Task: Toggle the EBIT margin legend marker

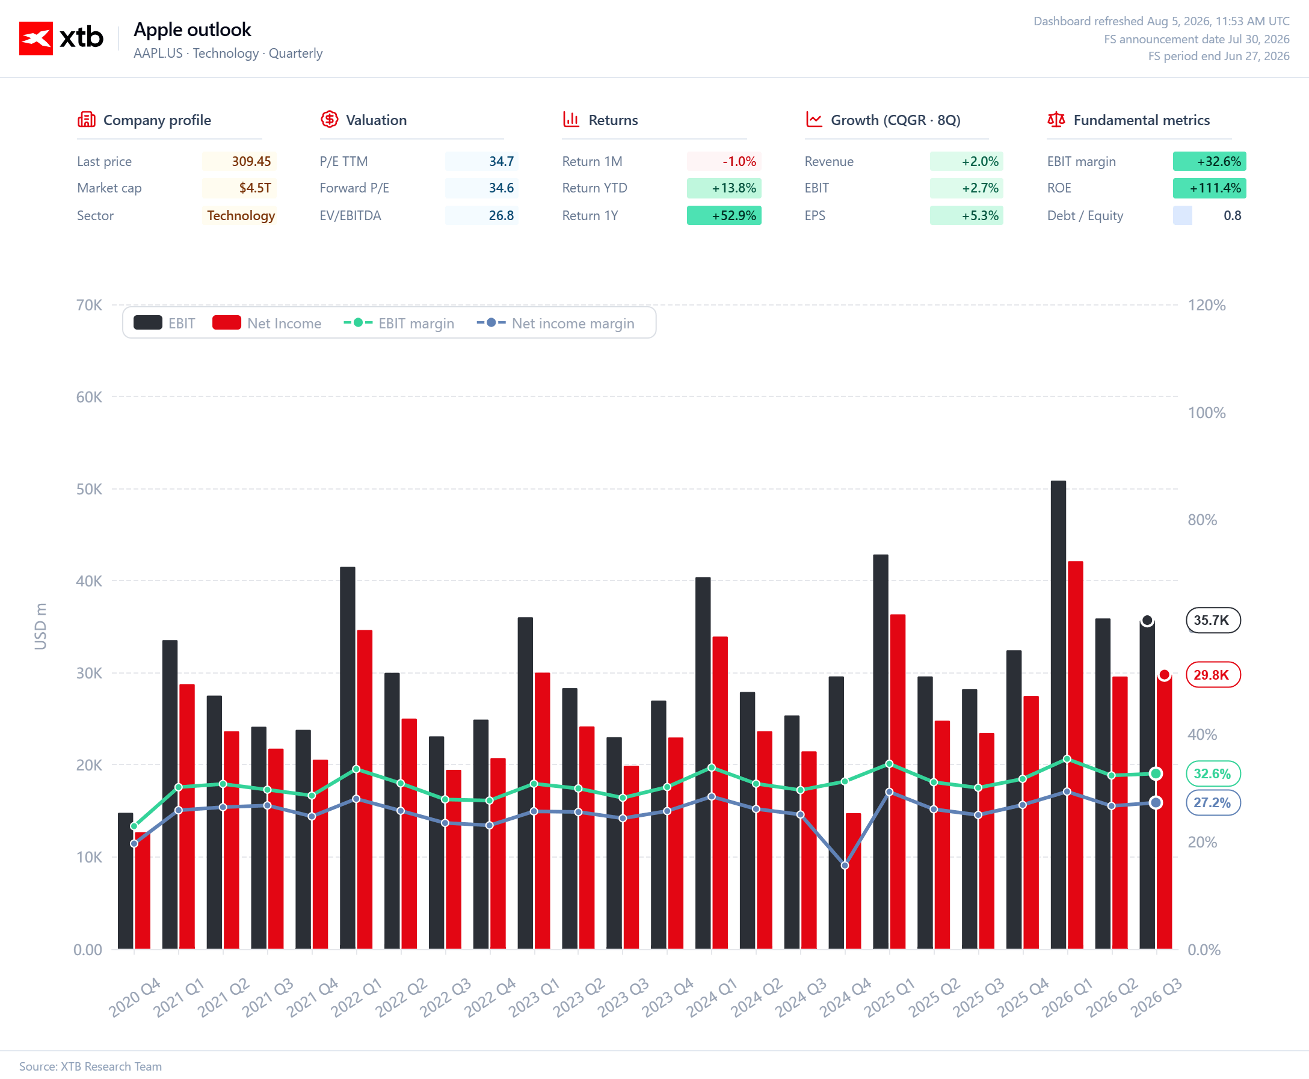Action: (358, 322)
